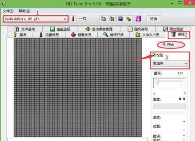The height and width of the screenshot is (141, 195).
Task: Open the 帮助(H) menu
Action: point(24,11)
